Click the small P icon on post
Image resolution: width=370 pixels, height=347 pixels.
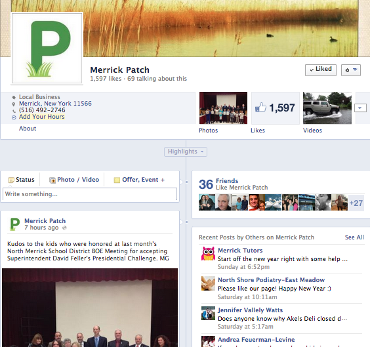14,224
